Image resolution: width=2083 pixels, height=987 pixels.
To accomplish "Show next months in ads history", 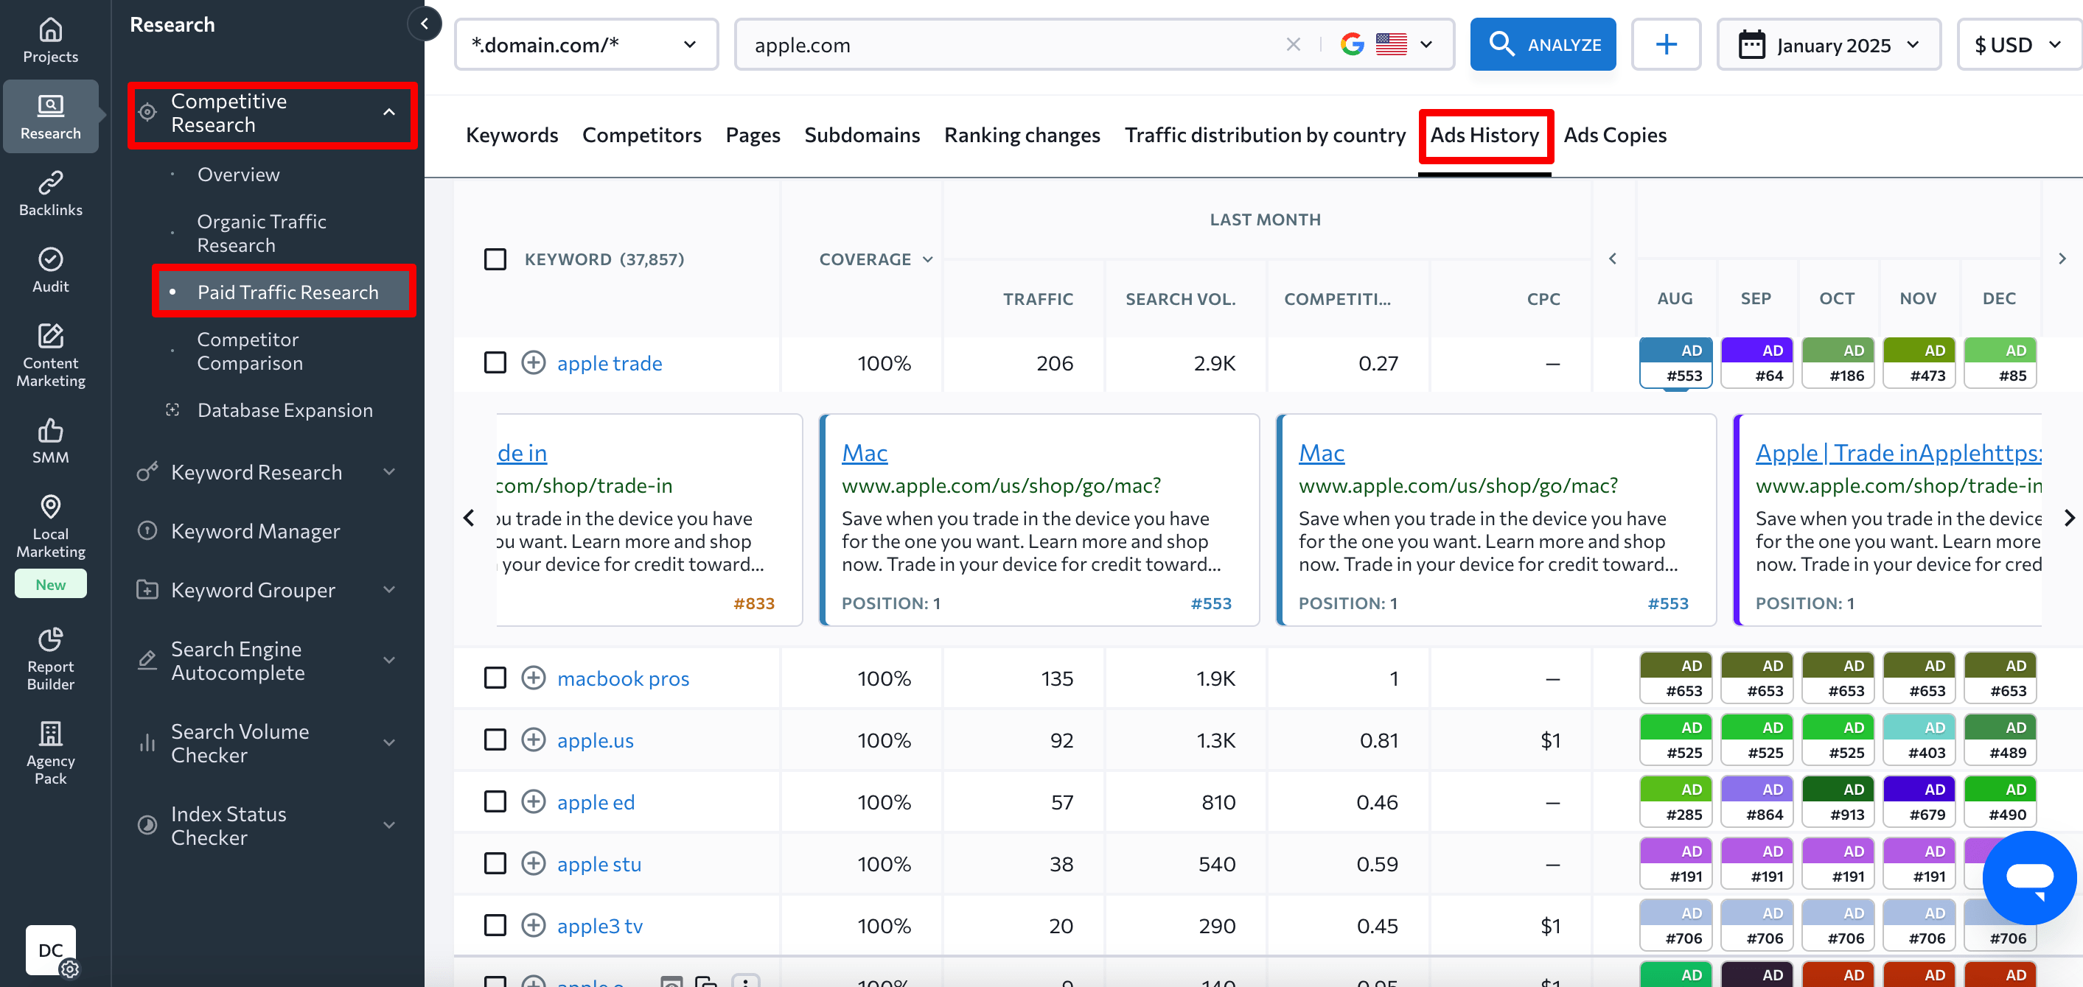I will pos(2062,259).
